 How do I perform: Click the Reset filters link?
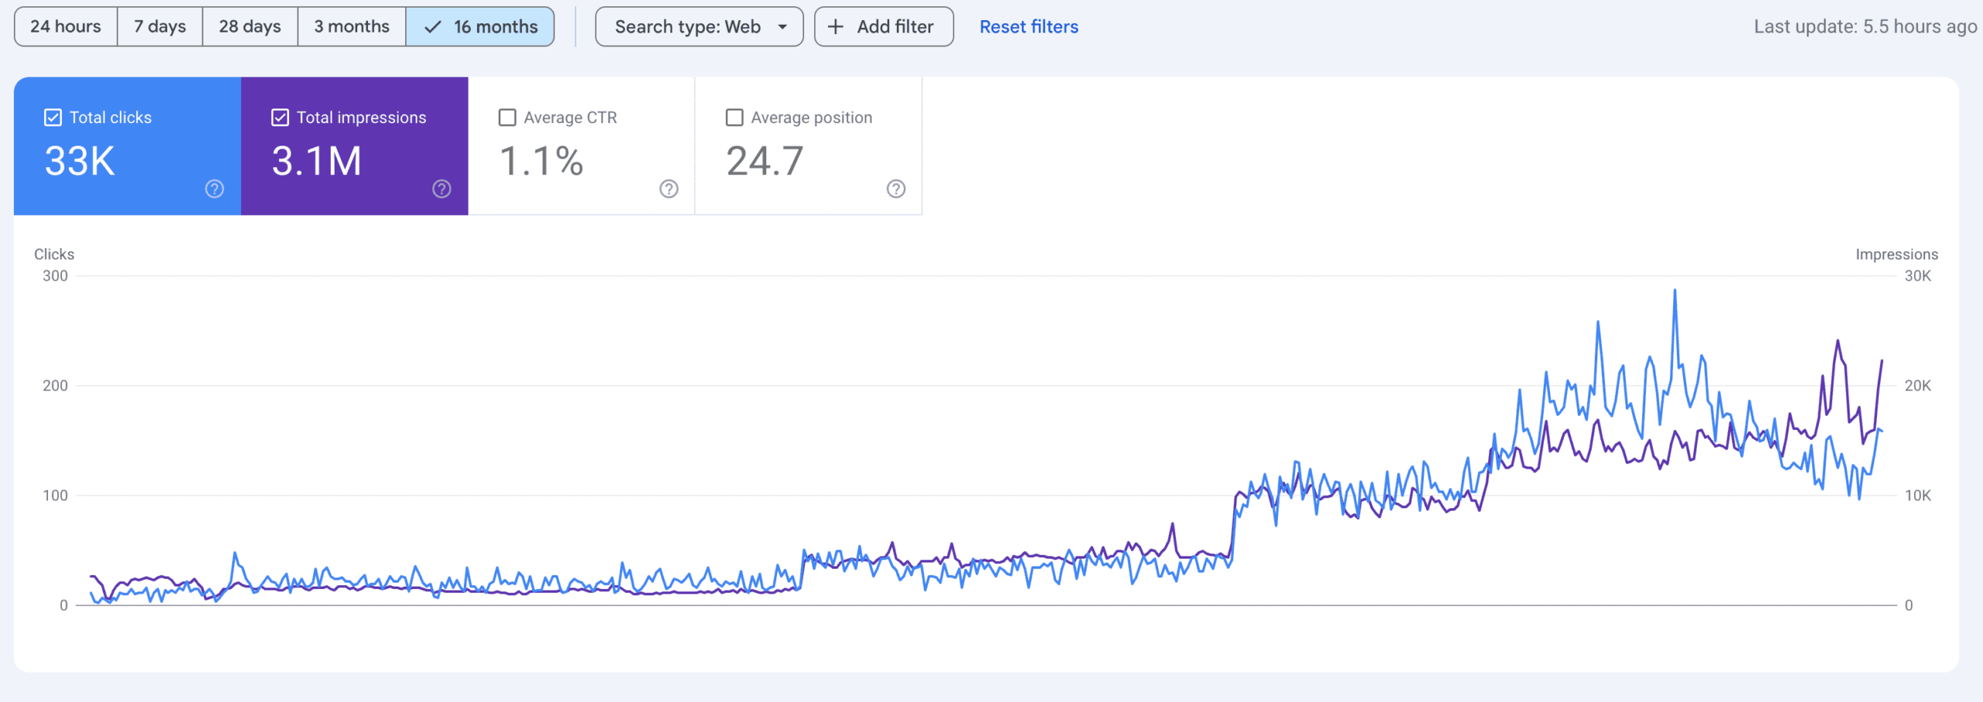point(1029,27)
